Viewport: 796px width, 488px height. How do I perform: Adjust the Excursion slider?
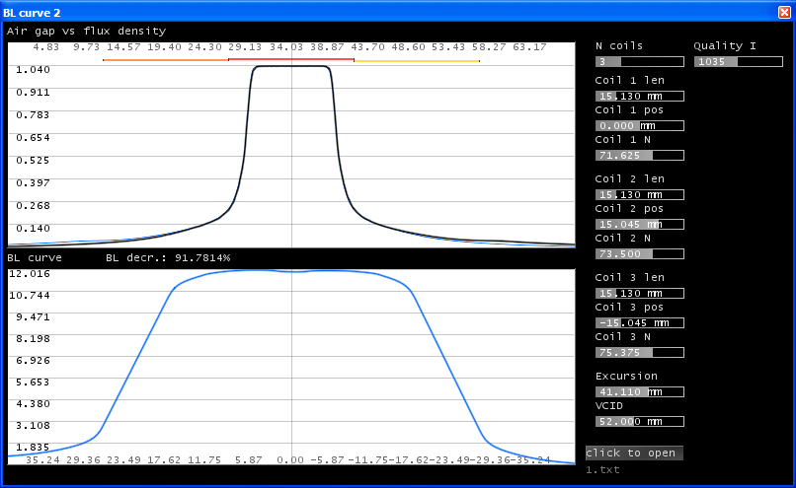point(640,392)
